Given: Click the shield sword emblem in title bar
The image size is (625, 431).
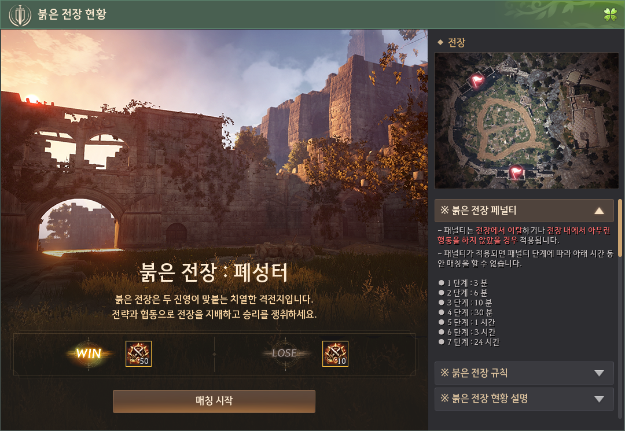Looking at the screenshot, I should click(20, 15).
